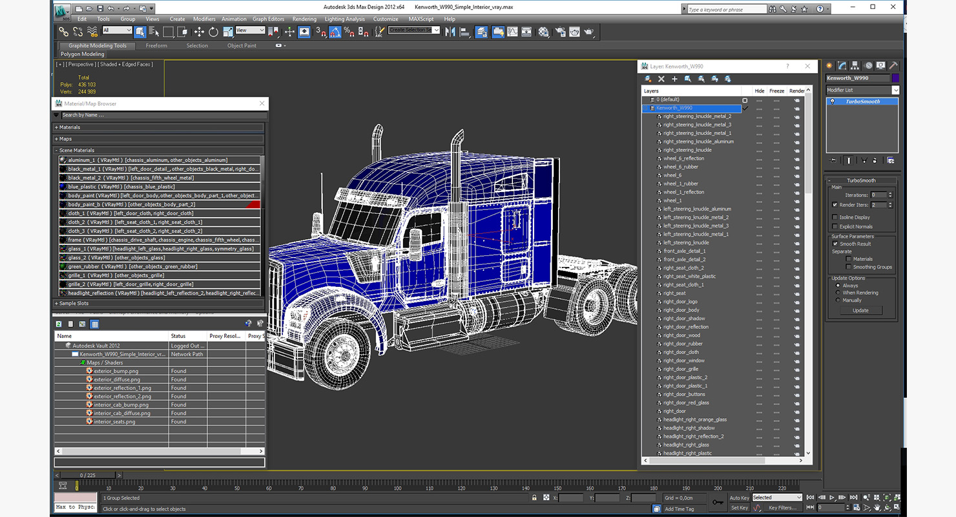
Task: Choose the Select and Scale tool
Action: [x=228, y=32]
